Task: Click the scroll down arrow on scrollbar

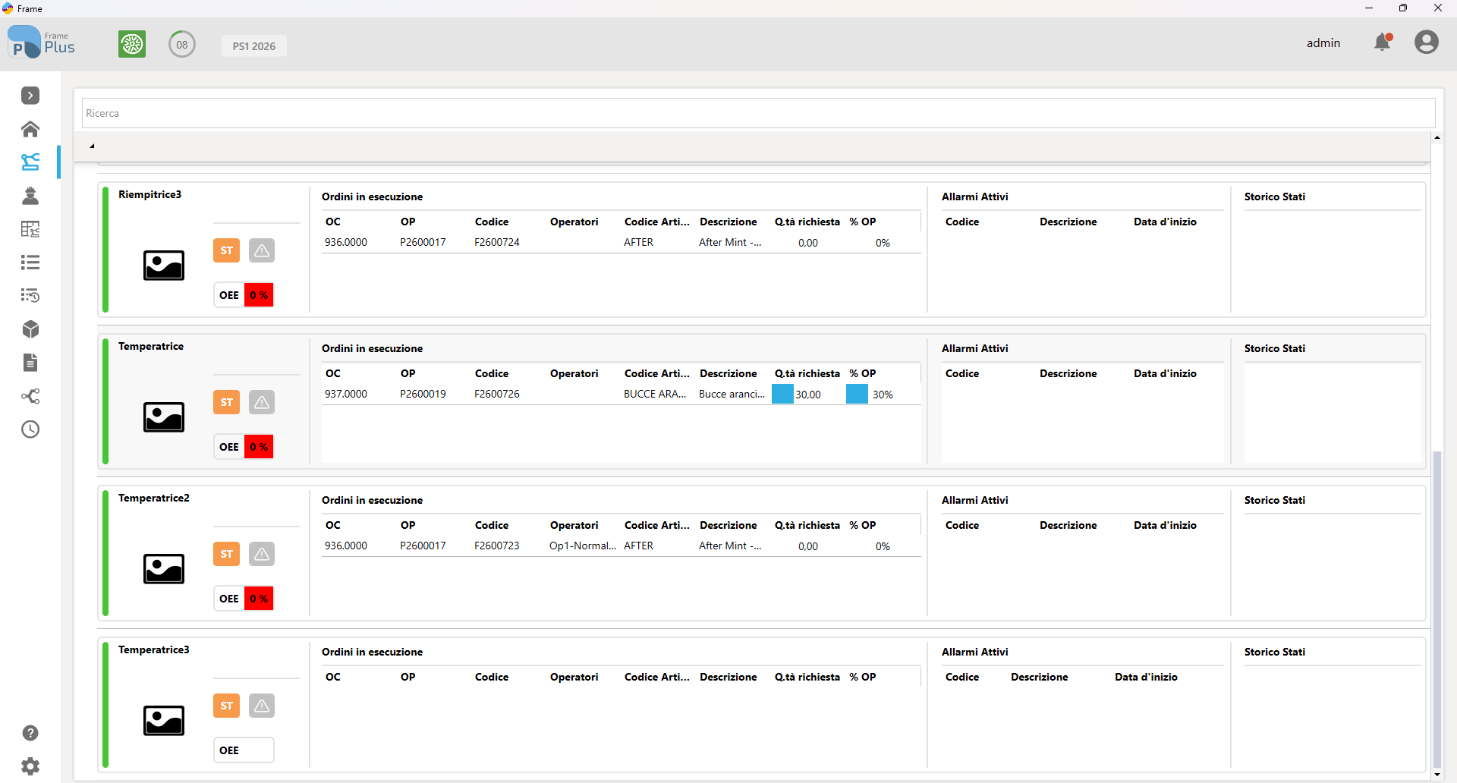Action: pyautogui.click(x=1437, y=775)
